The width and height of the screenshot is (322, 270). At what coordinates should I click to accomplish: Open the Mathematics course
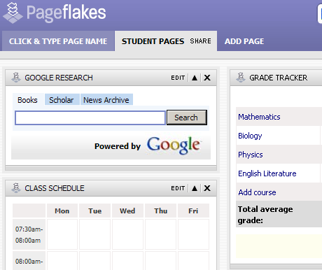click(x=259, y=117)
